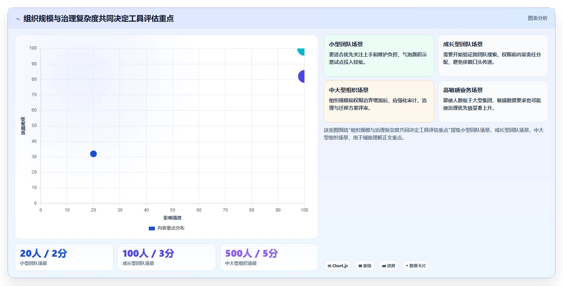This screenshot has width=563, height=286.
Task: Open the 中大型组织场景 orange card
Action: pos(379,101)
